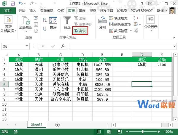Open the 高级 advanced filter
The image size is (178, 135).
tap(80, 31)
